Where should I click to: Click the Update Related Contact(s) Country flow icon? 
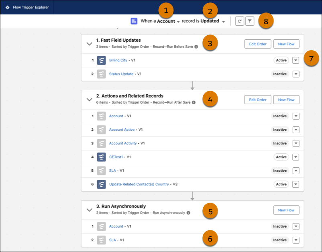101,184
